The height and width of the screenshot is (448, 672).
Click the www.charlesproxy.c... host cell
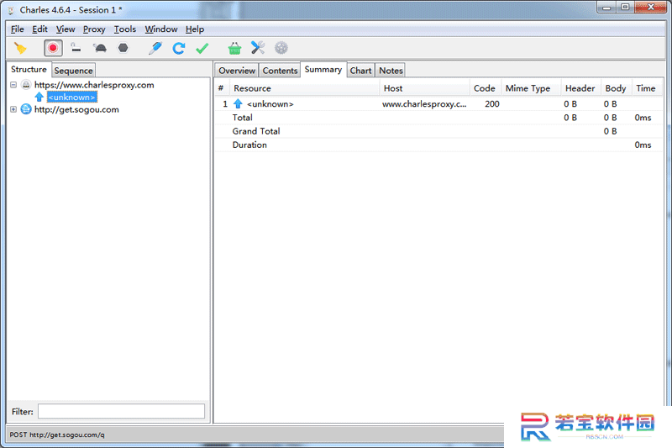[x=424, y=103]
